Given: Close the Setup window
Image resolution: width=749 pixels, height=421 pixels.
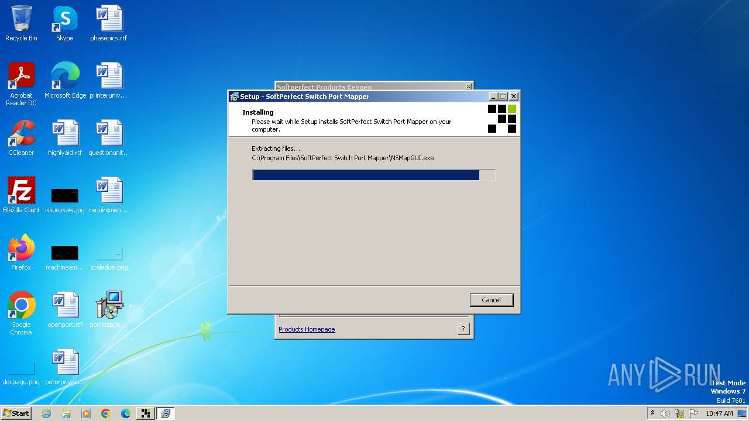Looking at the screenshot, I should [514, 96].
